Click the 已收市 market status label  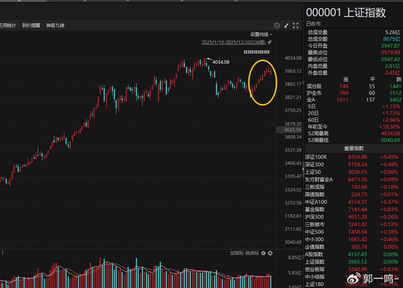[313, 24]
